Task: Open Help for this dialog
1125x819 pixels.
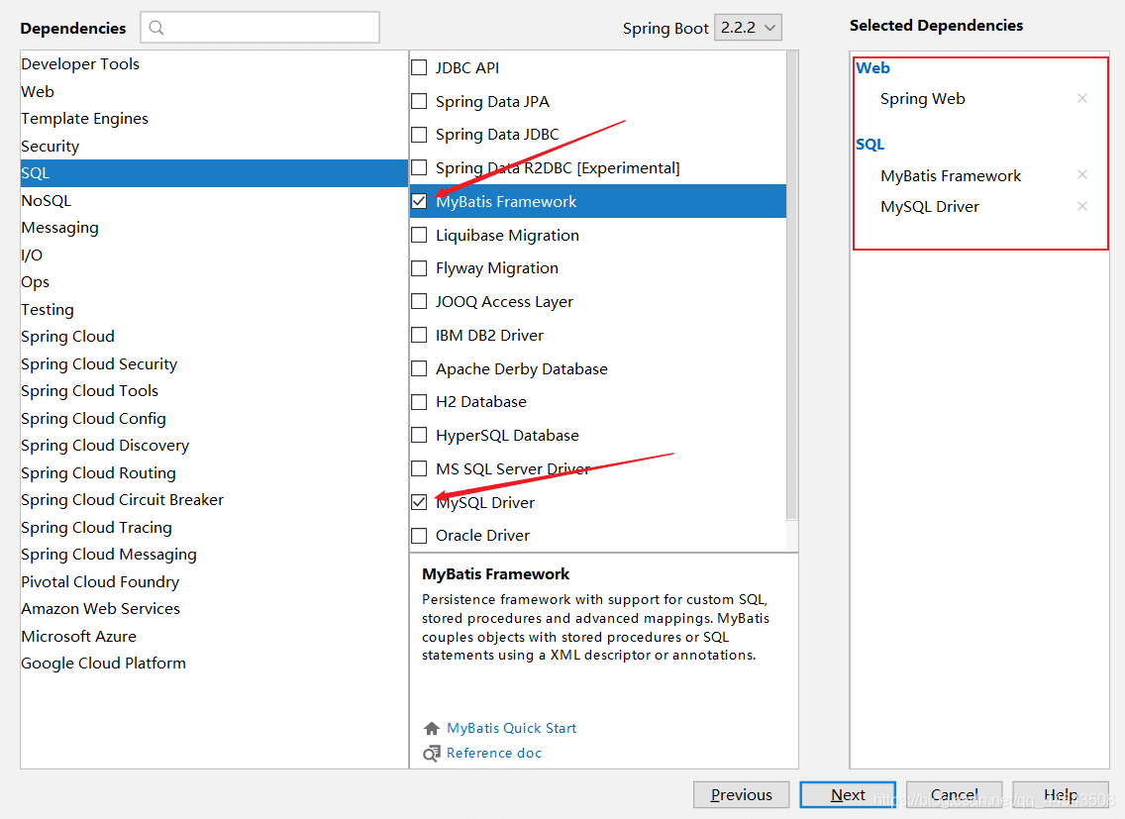Action: [x=1061, y=794]
